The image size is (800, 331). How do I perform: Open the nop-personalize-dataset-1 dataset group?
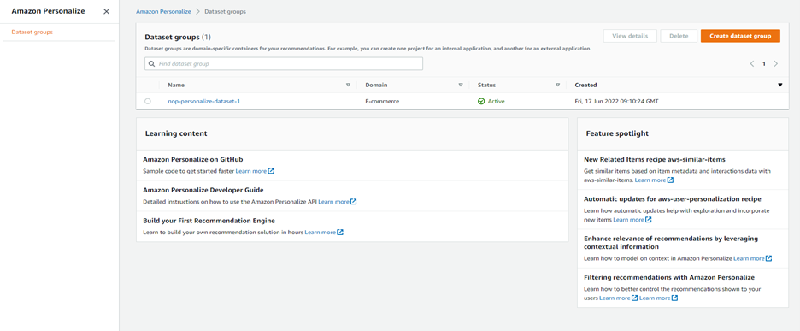204,101
